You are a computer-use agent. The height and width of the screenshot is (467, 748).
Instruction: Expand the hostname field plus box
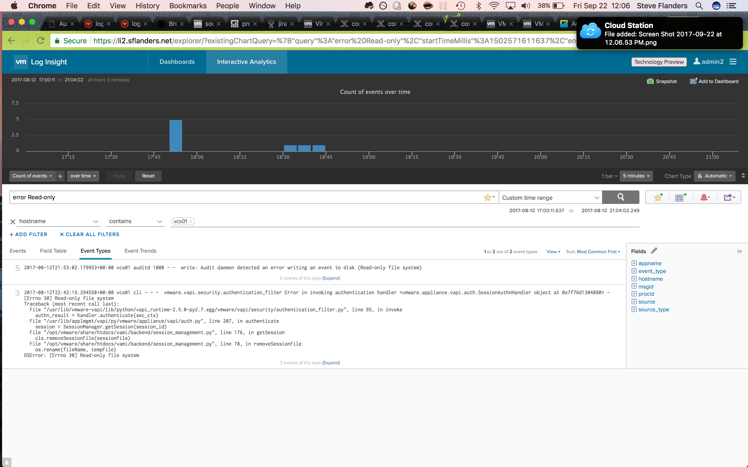(634, 279)
